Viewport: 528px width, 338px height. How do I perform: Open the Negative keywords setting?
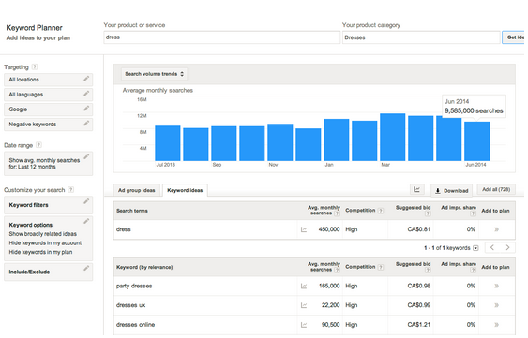(48, 125)
